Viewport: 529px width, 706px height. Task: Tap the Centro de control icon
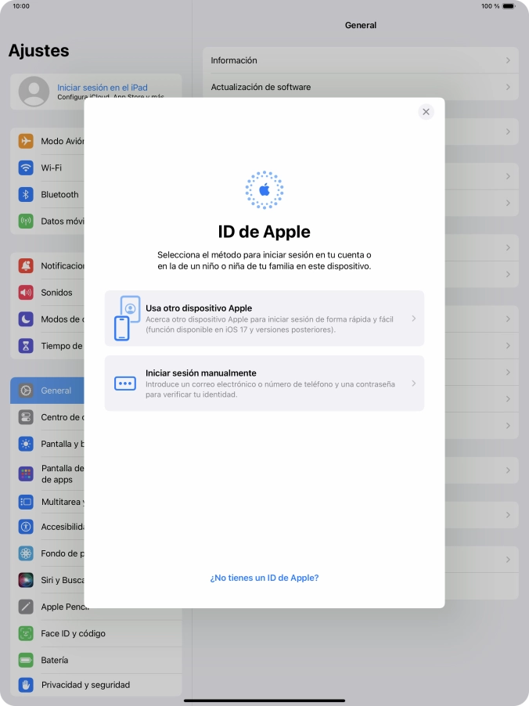26,417
